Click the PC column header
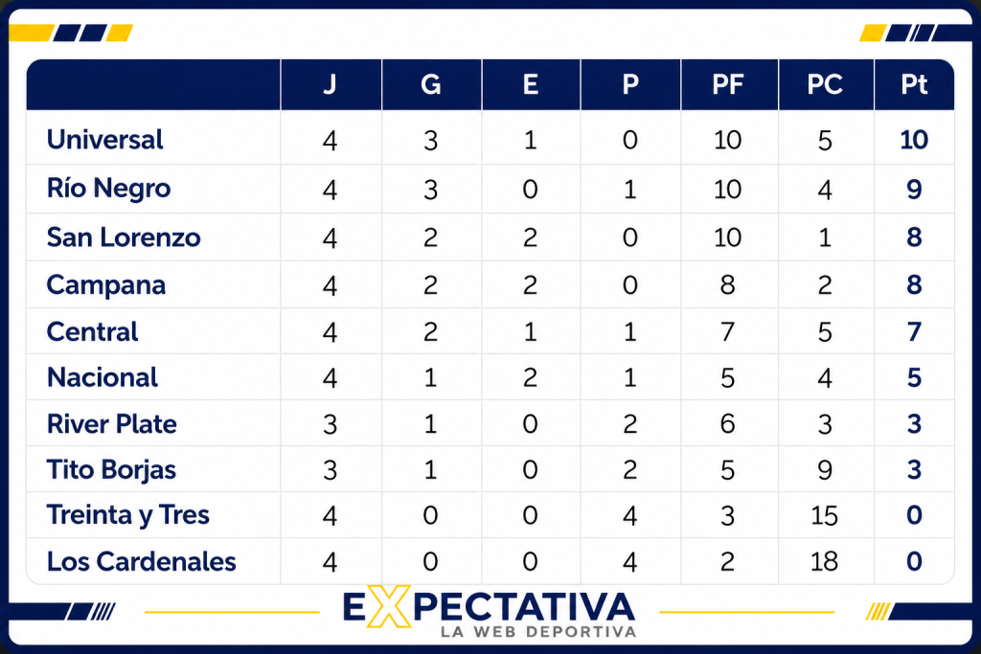981x654 pixels. tap(825, 84)
